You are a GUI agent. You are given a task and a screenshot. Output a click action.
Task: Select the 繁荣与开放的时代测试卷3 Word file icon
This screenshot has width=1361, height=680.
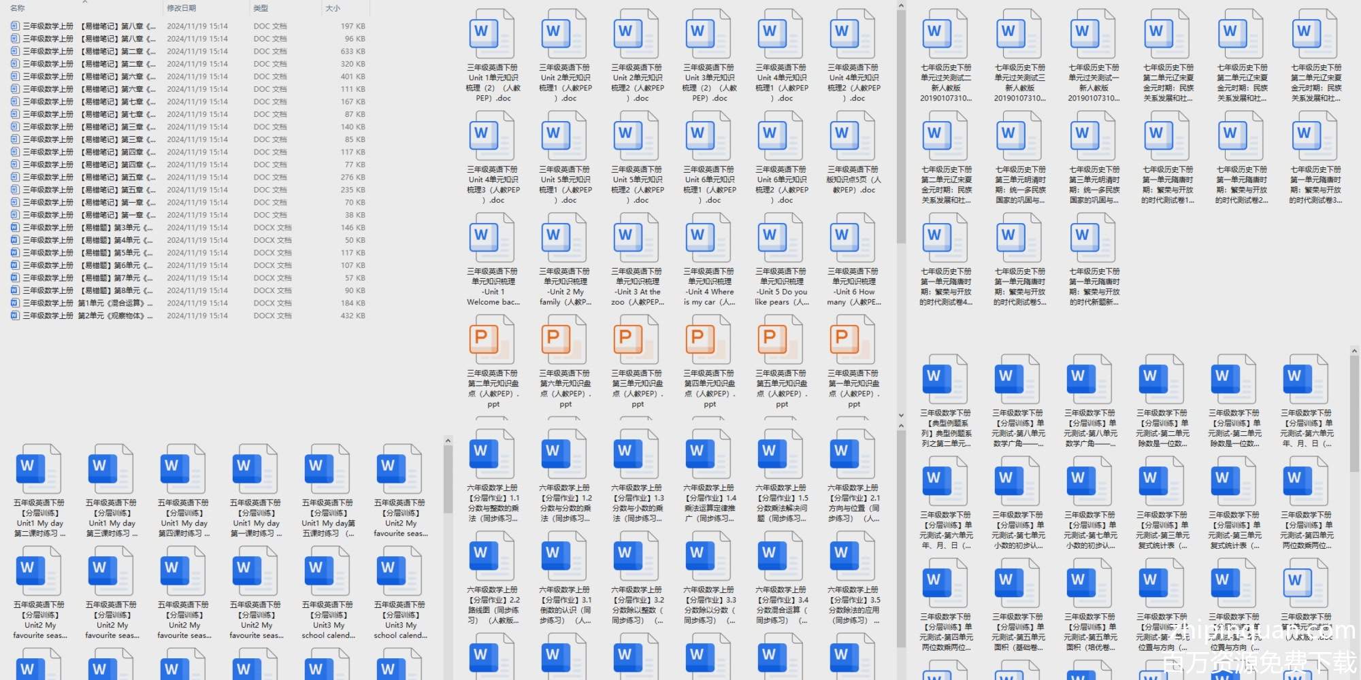point(1315,136)
